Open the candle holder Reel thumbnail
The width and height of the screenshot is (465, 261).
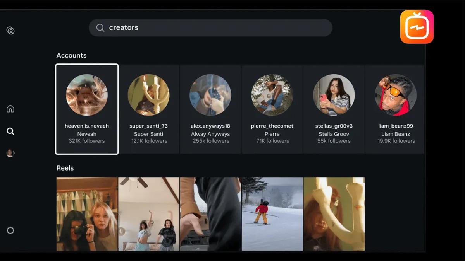coord(334,215)
